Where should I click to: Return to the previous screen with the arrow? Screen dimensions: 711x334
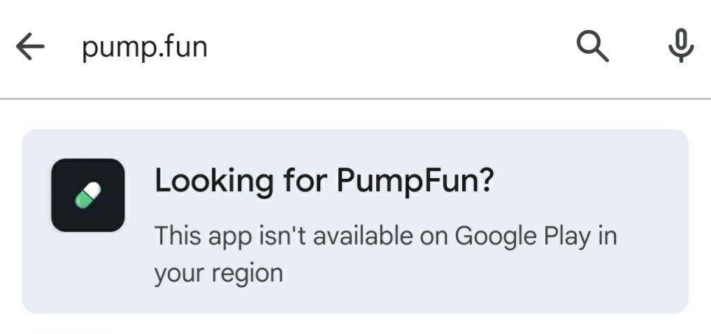[x=30, y=48]
